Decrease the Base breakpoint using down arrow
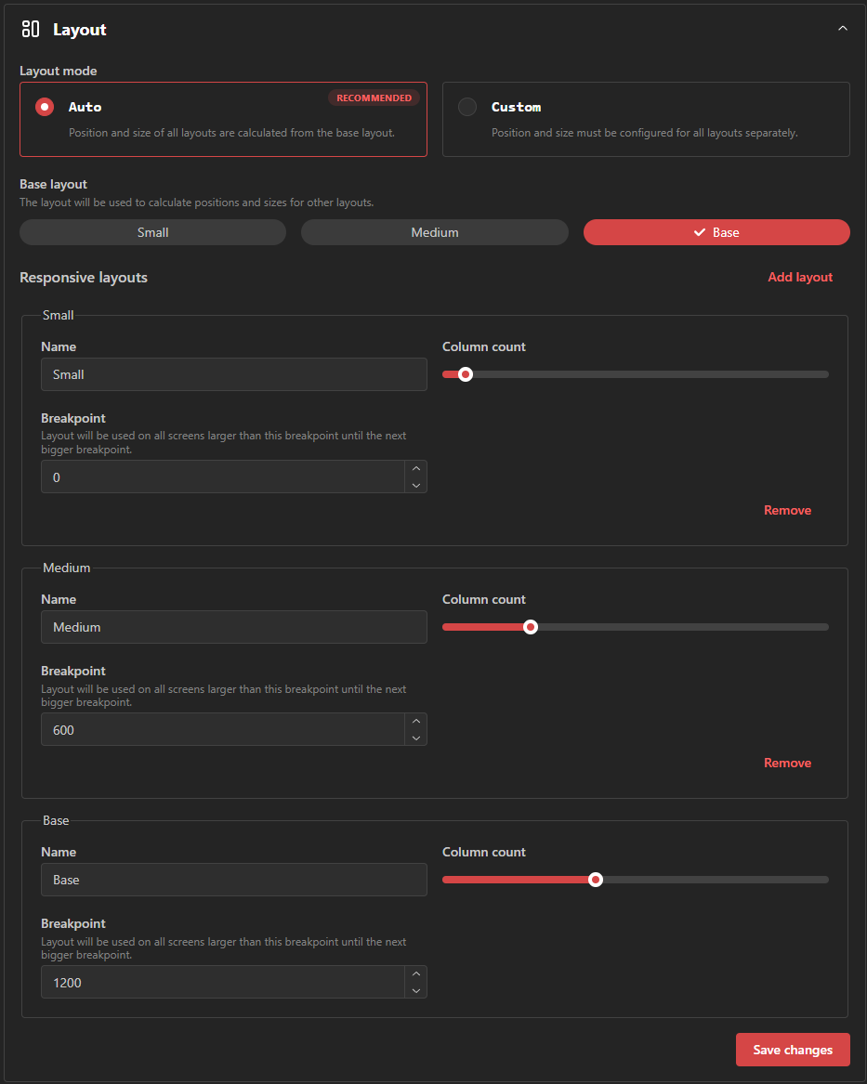This screenshot has width=867, height=1084. 416,990
